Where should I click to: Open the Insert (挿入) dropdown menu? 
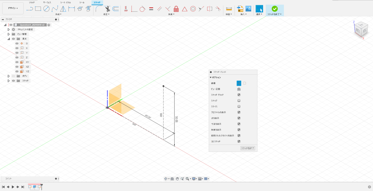(244, 14)
